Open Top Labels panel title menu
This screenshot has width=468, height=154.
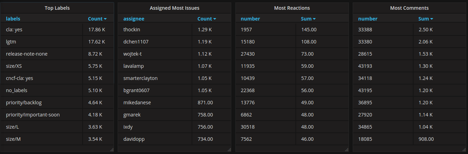click(x=57, y=8)
